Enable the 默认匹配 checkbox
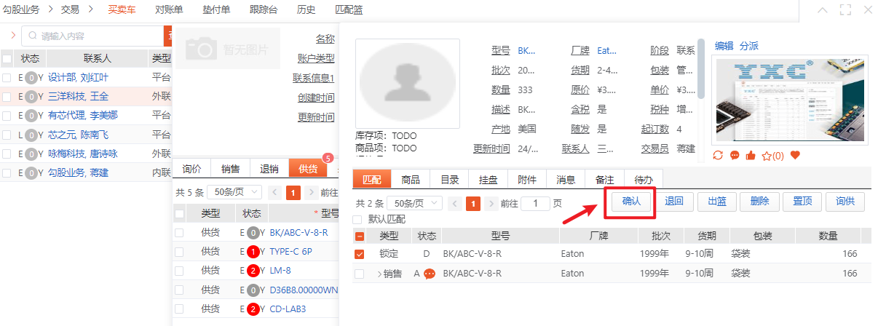This screenshot has width=878, height=326. 357,219
